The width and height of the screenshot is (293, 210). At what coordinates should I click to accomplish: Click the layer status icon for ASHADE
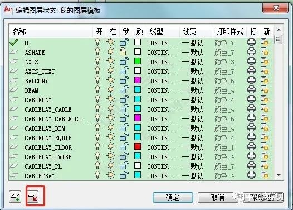[14, 52]
